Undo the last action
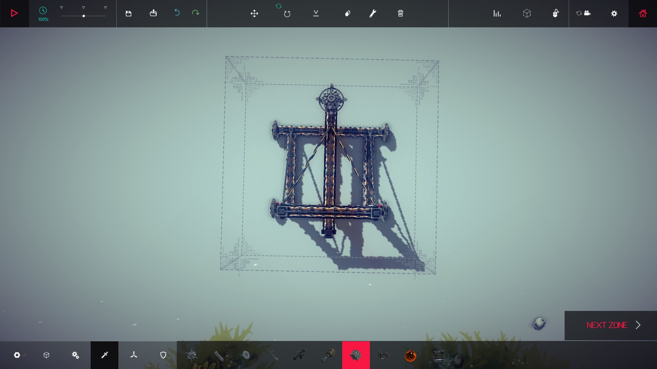657x369 pixels. (x=177, y=13)
